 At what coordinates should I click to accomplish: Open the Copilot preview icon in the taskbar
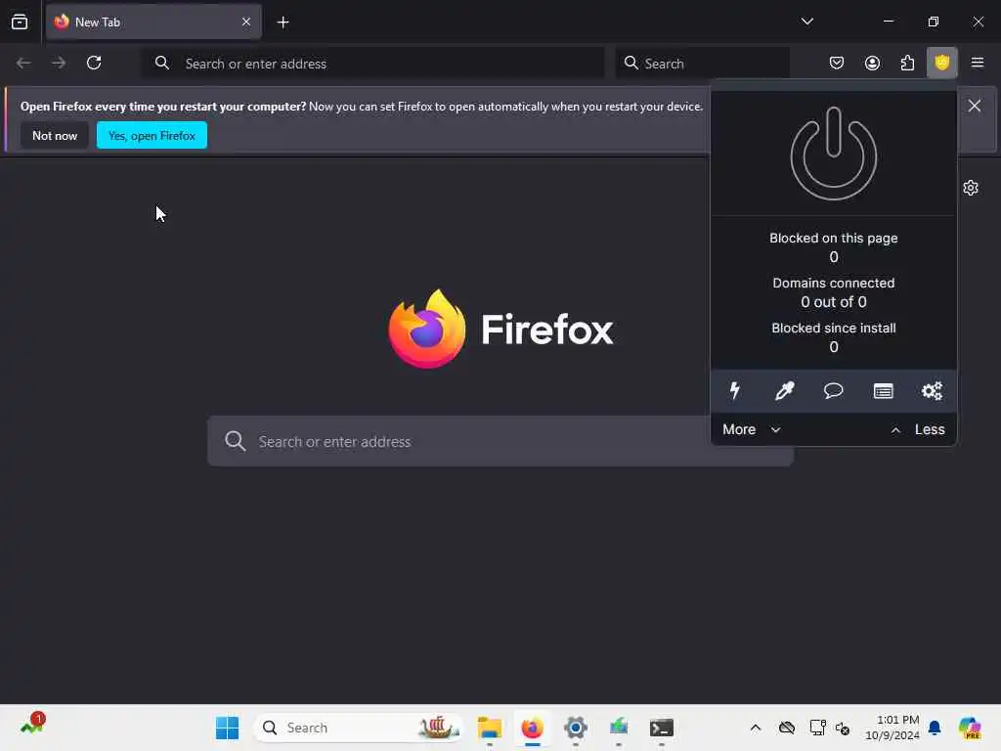point(970,728)
